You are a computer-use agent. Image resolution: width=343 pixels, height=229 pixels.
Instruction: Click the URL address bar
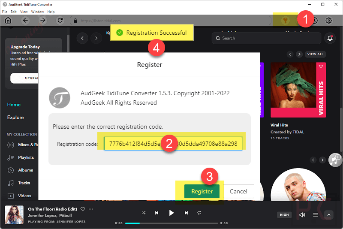click(x=171, y=21)
